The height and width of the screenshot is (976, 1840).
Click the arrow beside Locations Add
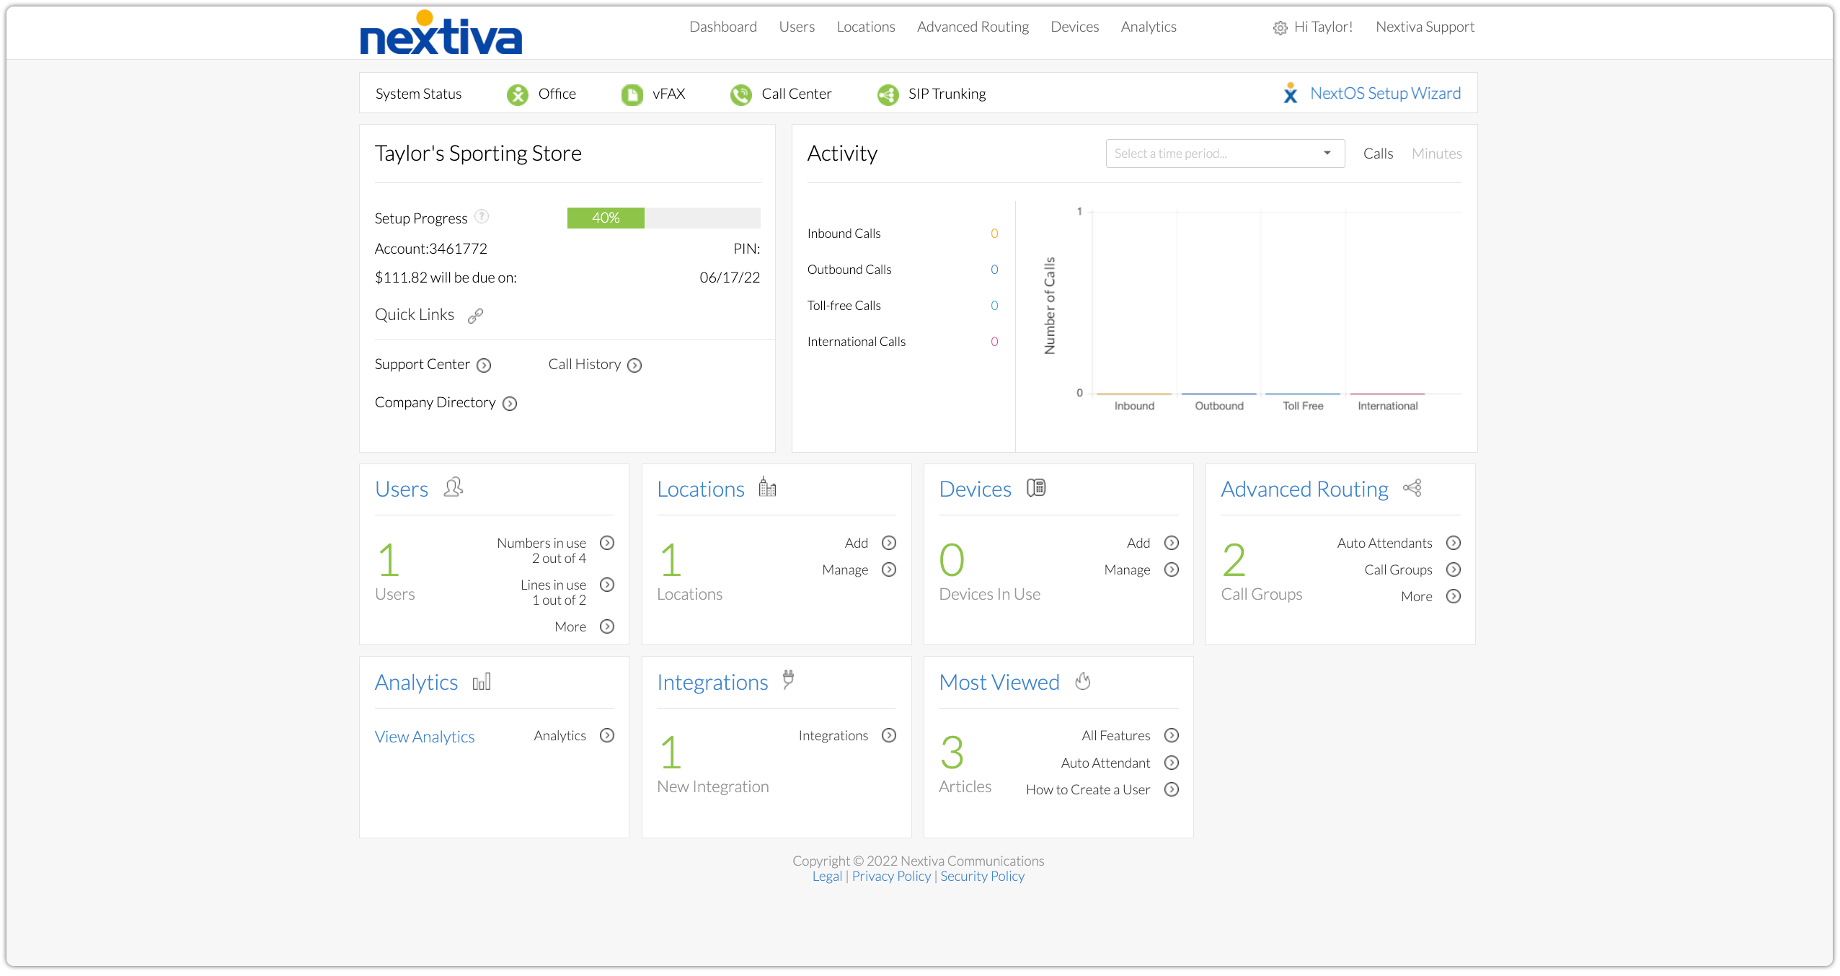click(889, 543)
